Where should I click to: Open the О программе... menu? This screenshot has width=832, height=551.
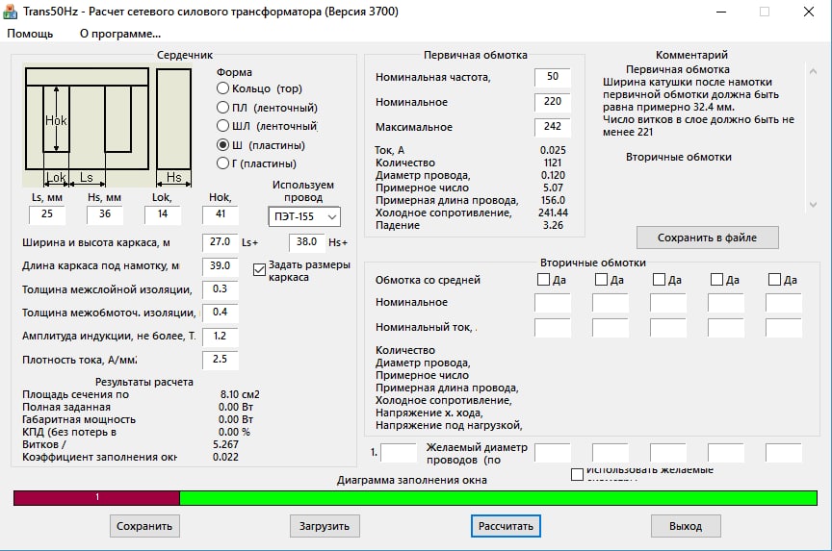tap(120, 34)
